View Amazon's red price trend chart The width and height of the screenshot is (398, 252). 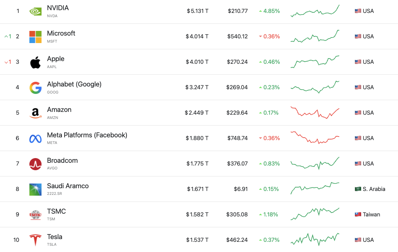pos(315,112)
